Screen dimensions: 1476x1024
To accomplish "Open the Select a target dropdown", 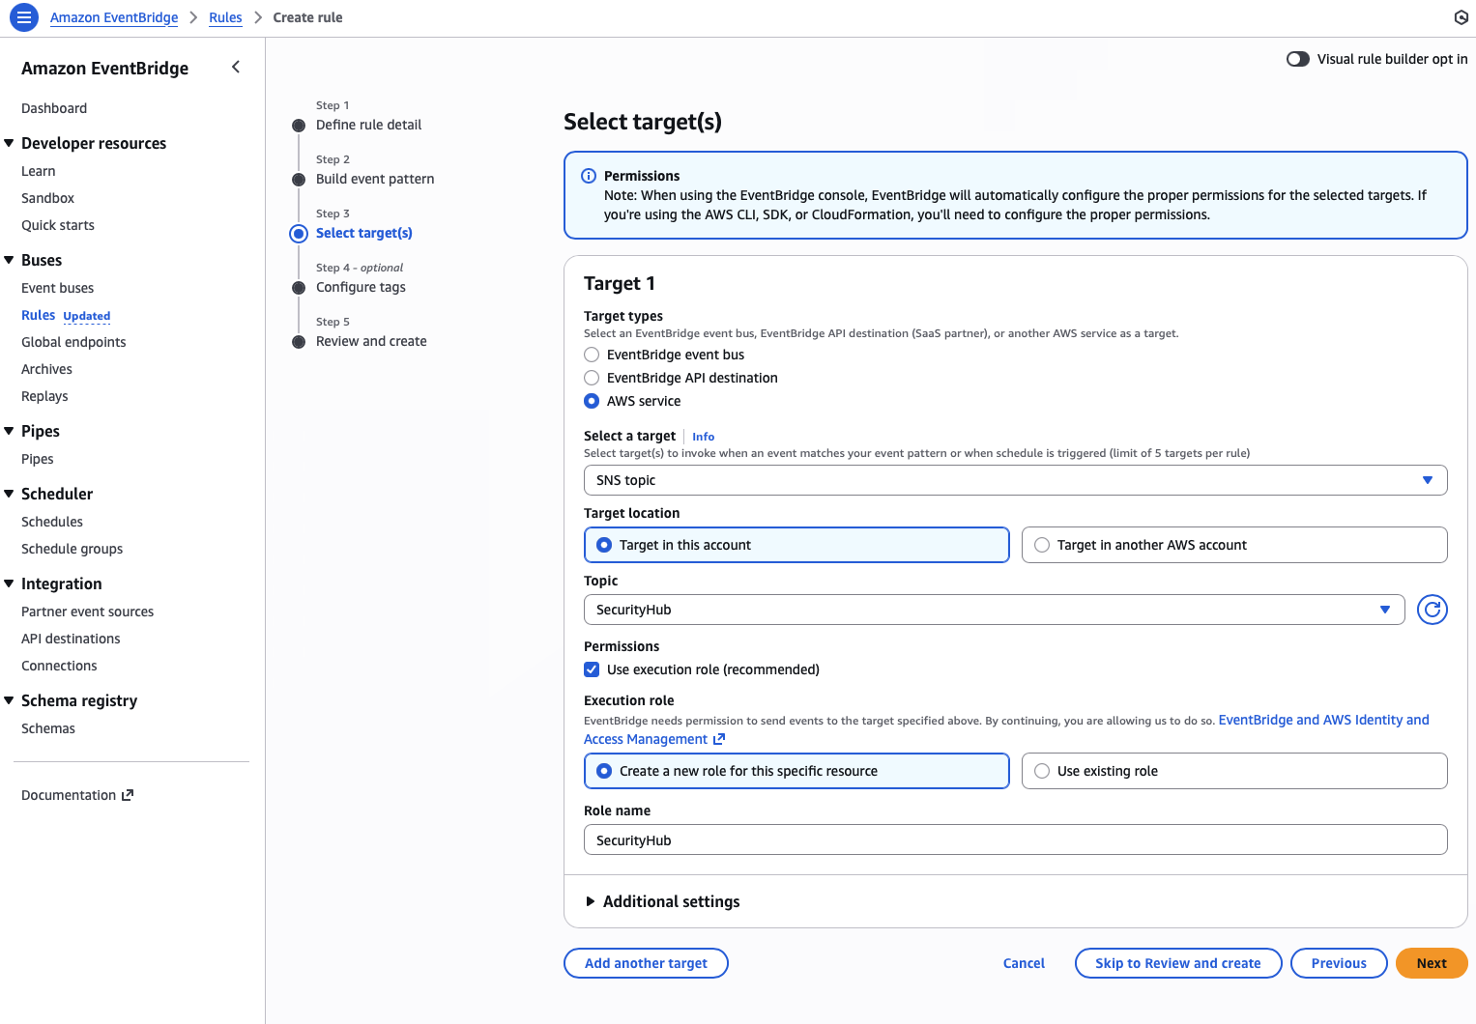I will pyautogui.click(x=1015, y=480).
